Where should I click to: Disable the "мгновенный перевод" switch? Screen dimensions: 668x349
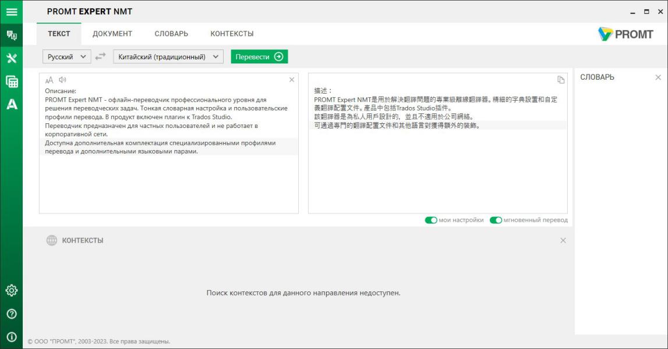[x=496, y=220]
